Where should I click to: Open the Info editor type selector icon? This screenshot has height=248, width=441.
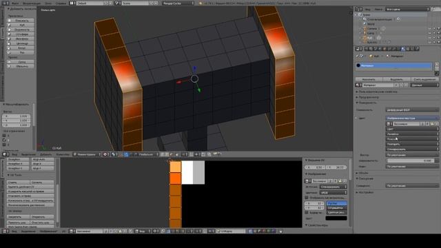coord(4,3)
